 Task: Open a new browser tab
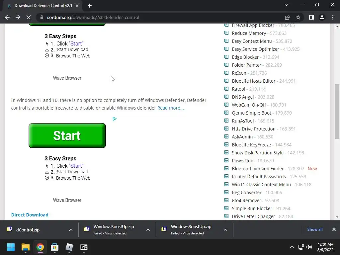click(x=90, y=6)
